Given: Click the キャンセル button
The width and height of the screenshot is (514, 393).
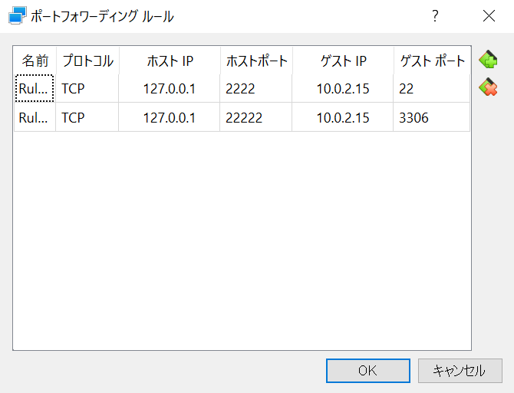Looking at the screenshot, I should coord(460,371).
